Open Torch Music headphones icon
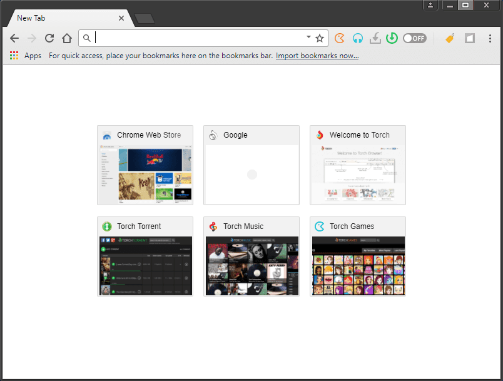 pyautogui.click(x=358, y=39)
